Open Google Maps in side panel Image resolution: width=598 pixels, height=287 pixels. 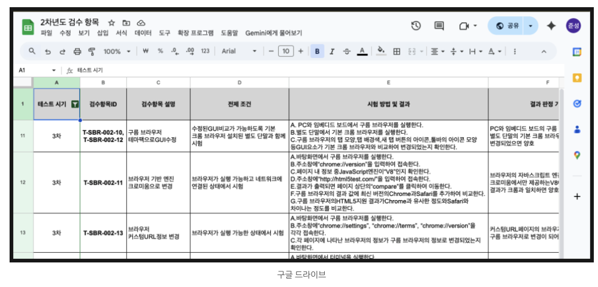point(577,155)
